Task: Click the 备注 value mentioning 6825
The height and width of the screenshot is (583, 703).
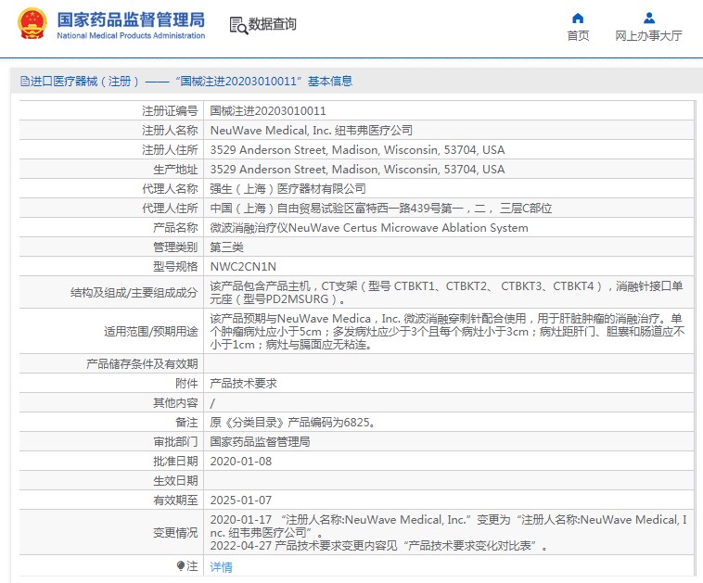Action: click(292, 423)
